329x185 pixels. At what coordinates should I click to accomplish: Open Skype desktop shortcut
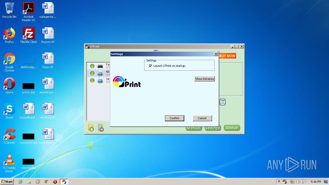tap(9, 111)
